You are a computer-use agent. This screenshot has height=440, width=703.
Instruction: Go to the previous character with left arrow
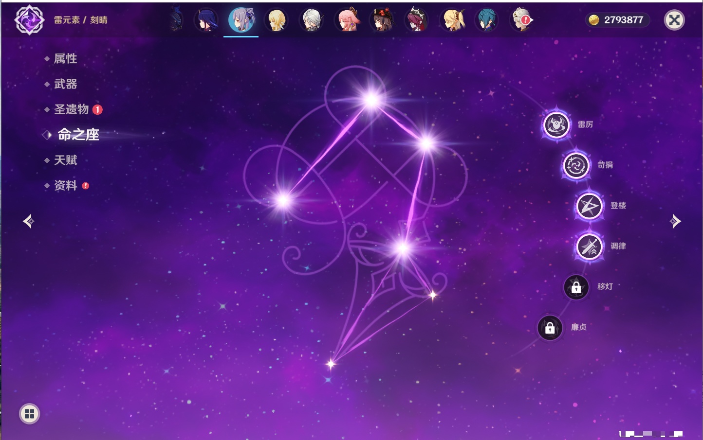click(x=28, y=221)
